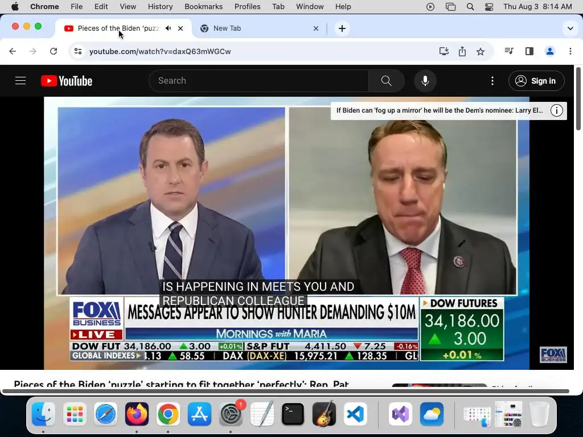This screenshot has width=583, height=437.
Task: Open Chrome three-dot menu
Action: tap(570, 51)
